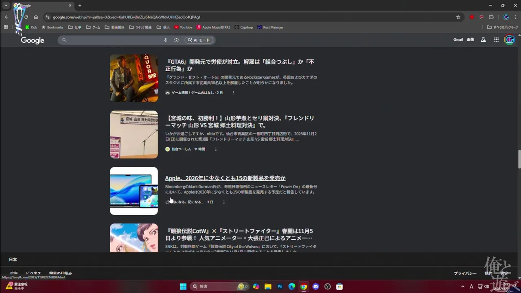Image resolution: width=521 pixels, height=293 pixels.
Task: Open the Gmail link
Action: tap(458, 39)
